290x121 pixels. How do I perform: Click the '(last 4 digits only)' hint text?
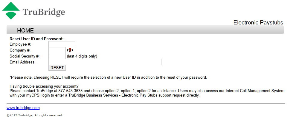(x=82, y=56)
